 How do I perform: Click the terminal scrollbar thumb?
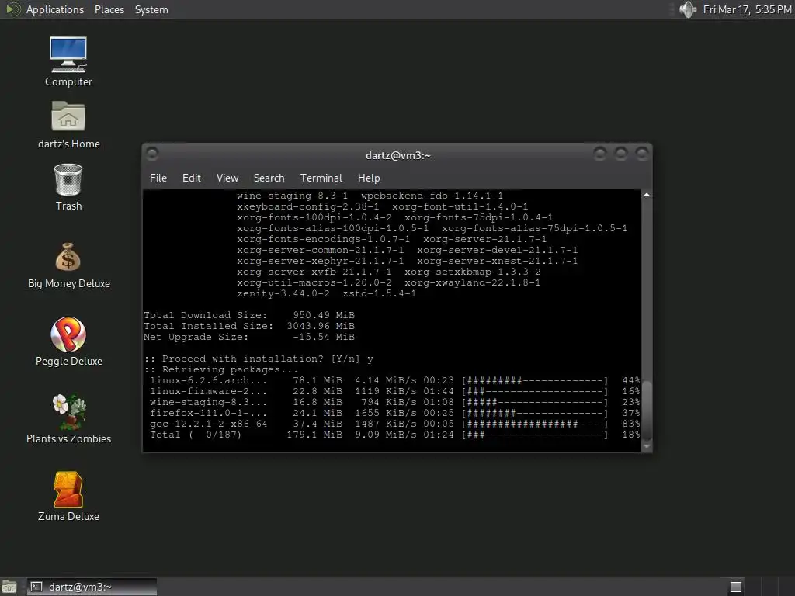[x=647, y=411]
